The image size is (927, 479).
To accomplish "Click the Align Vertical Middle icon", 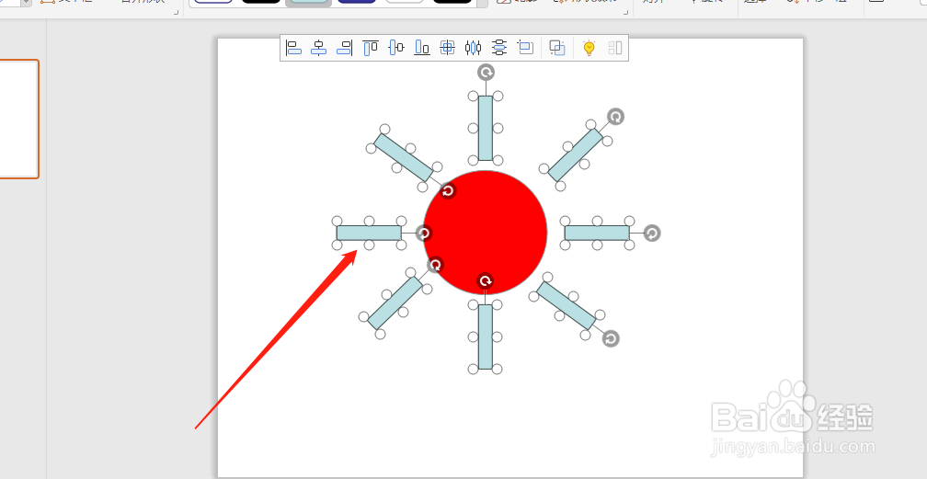I will pos(396,48).
